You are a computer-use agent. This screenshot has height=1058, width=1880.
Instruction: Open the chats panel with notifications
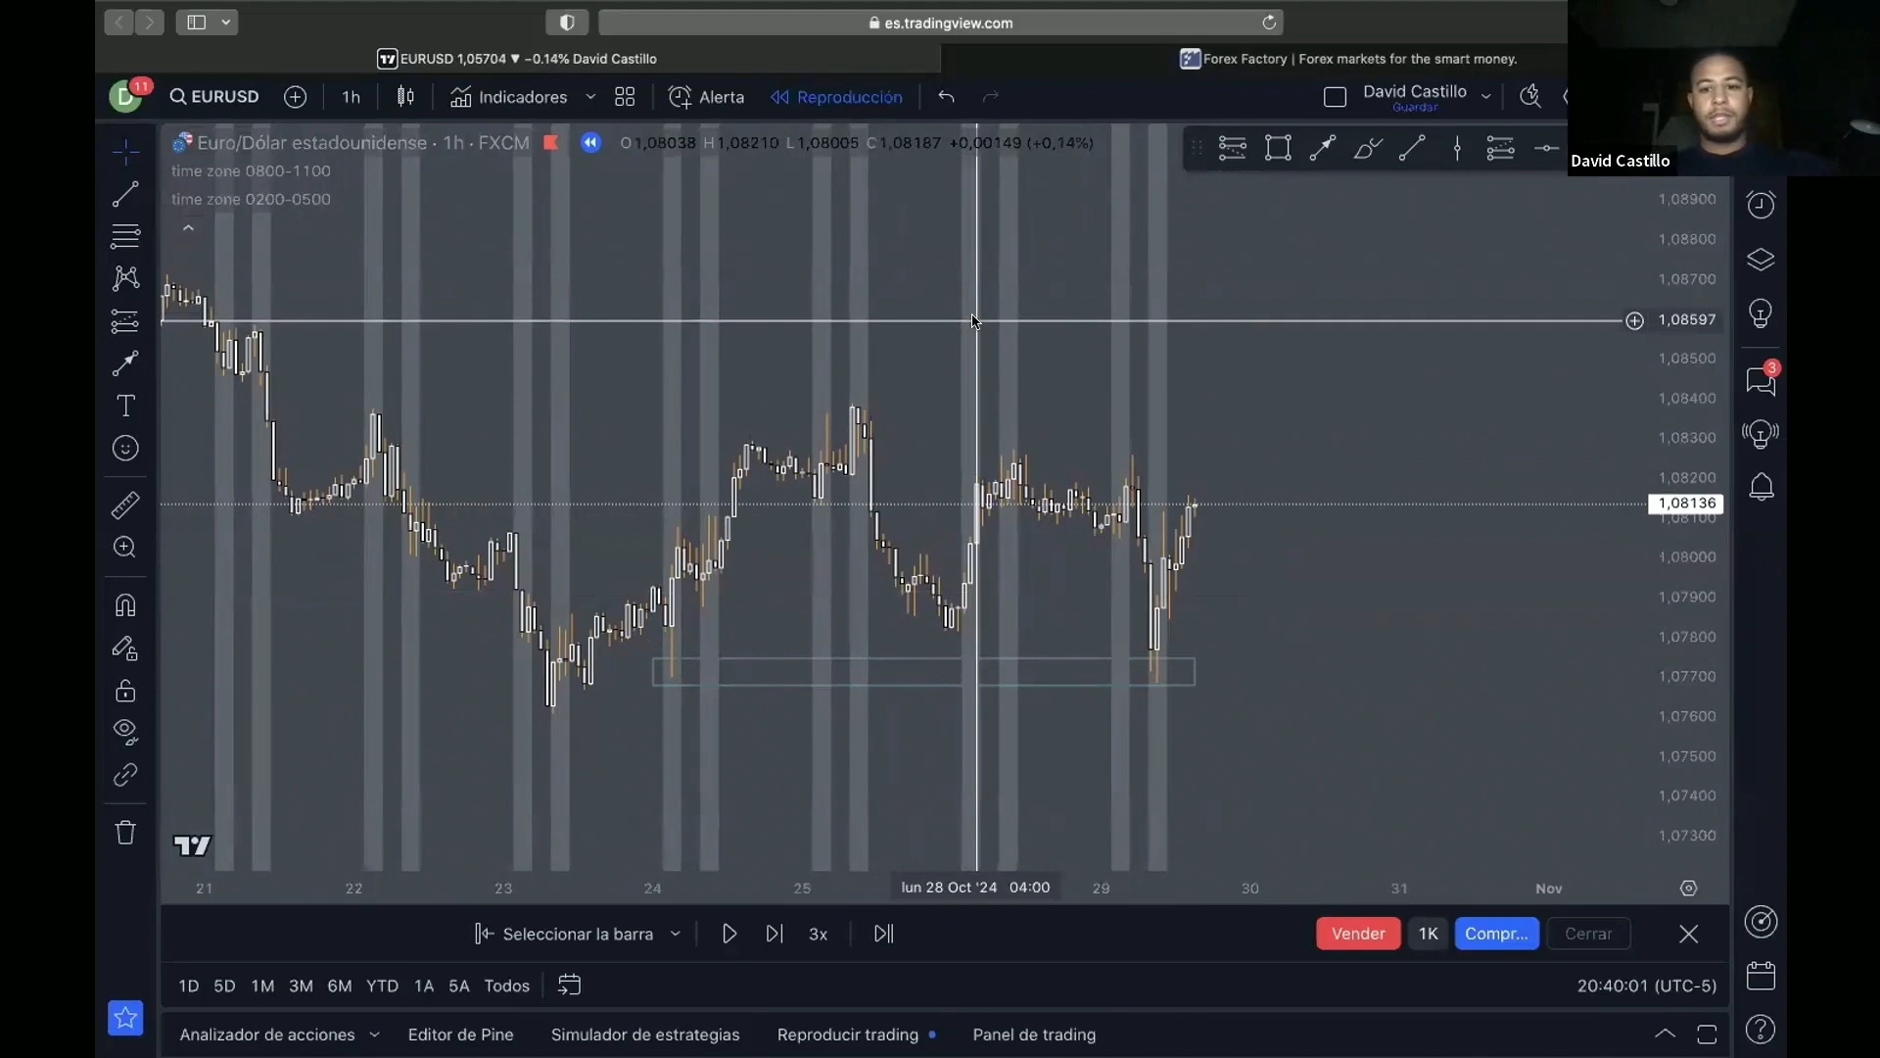pos(1761,380)
